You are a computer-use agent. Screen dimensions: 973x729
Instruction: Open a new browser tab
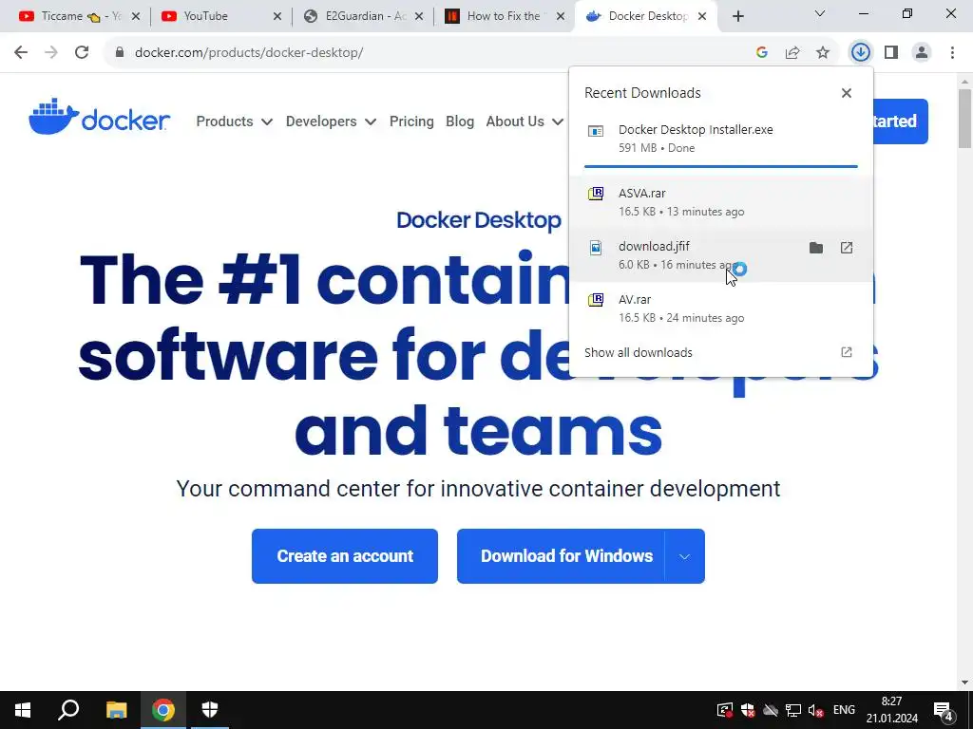[737, 16]
